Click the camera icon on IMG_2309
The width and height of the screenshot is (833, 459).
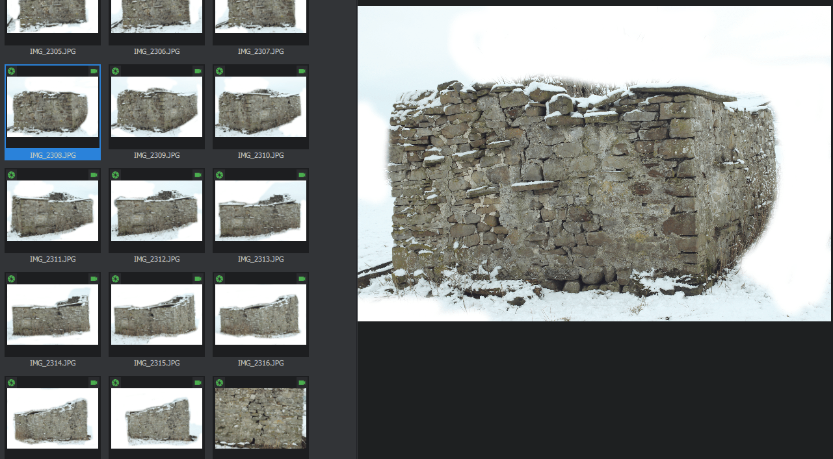[198, 71]
